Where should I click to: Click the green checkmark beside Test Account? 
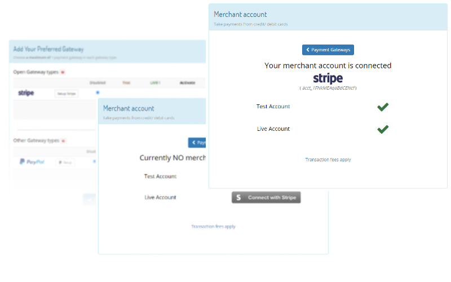[x=383, y=107]
